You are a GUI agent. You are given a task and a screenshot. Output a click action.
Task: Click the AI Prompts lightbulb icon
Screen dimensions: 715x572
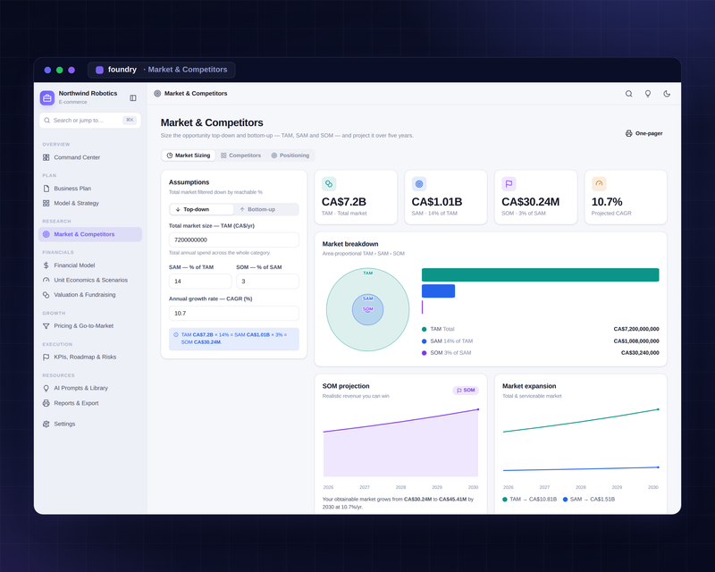[46, 388]
